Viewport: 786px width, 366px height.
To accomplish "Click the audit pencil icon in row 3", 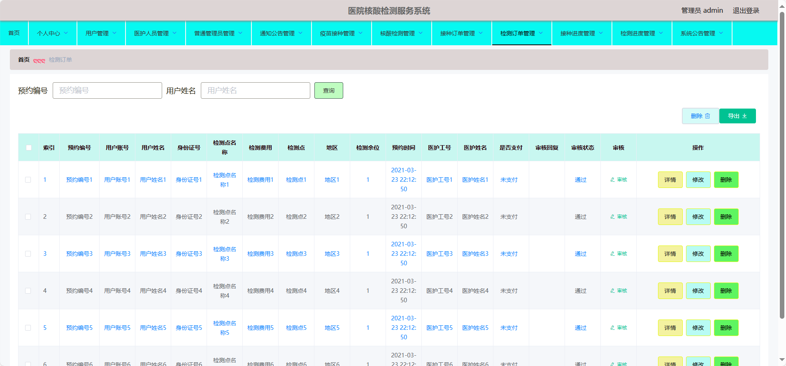I will [612, 254].
